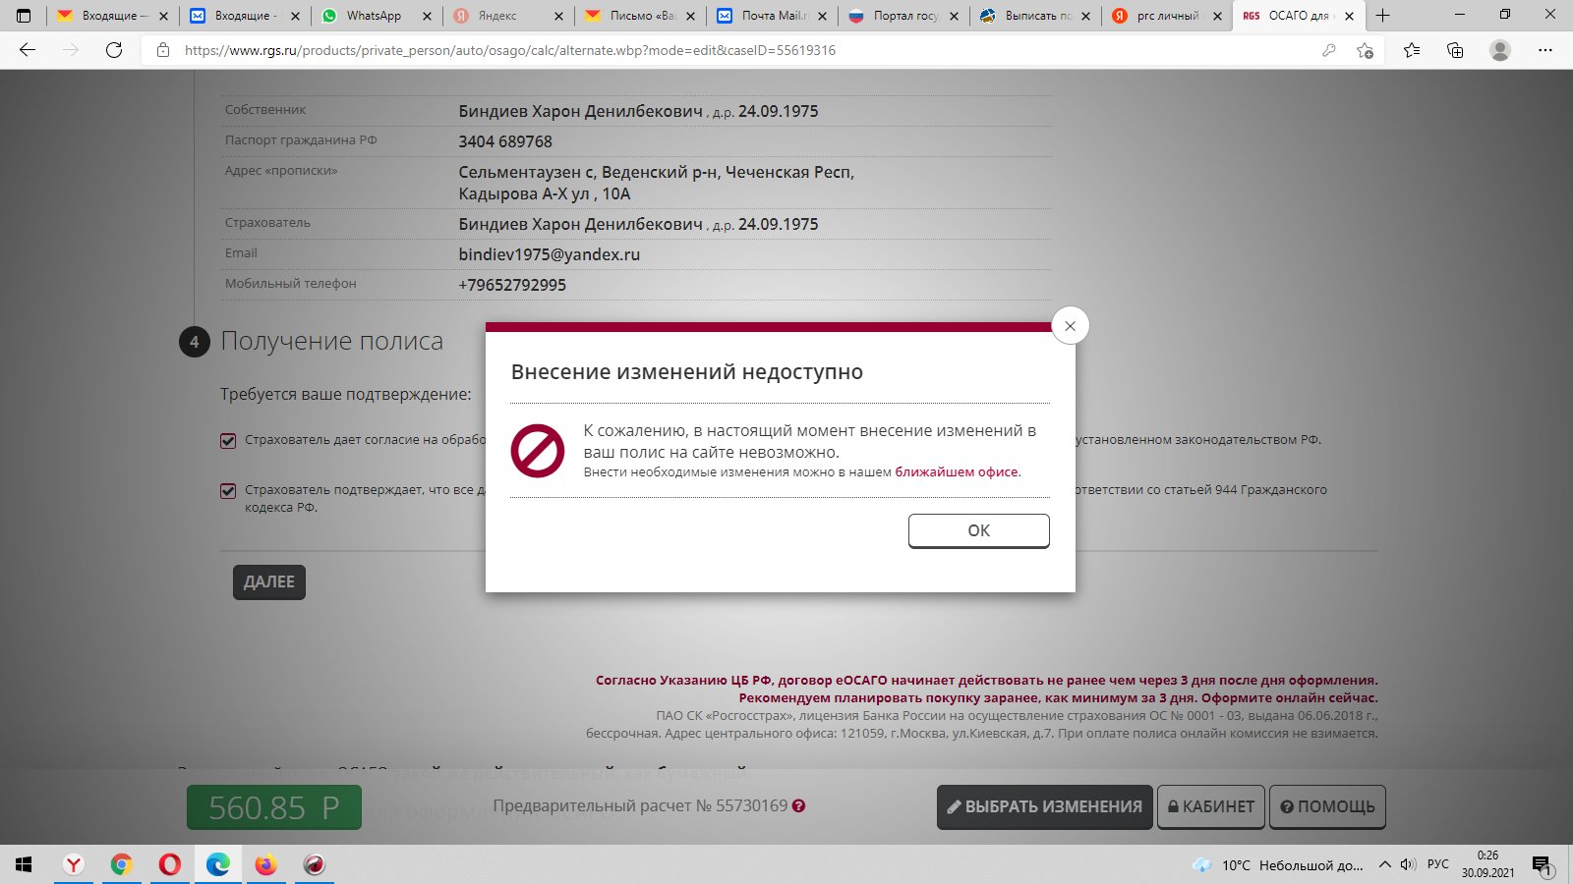Open the КАБИНЕТ button
This screenshot has height=884, width=1573.
[1211, 806]
